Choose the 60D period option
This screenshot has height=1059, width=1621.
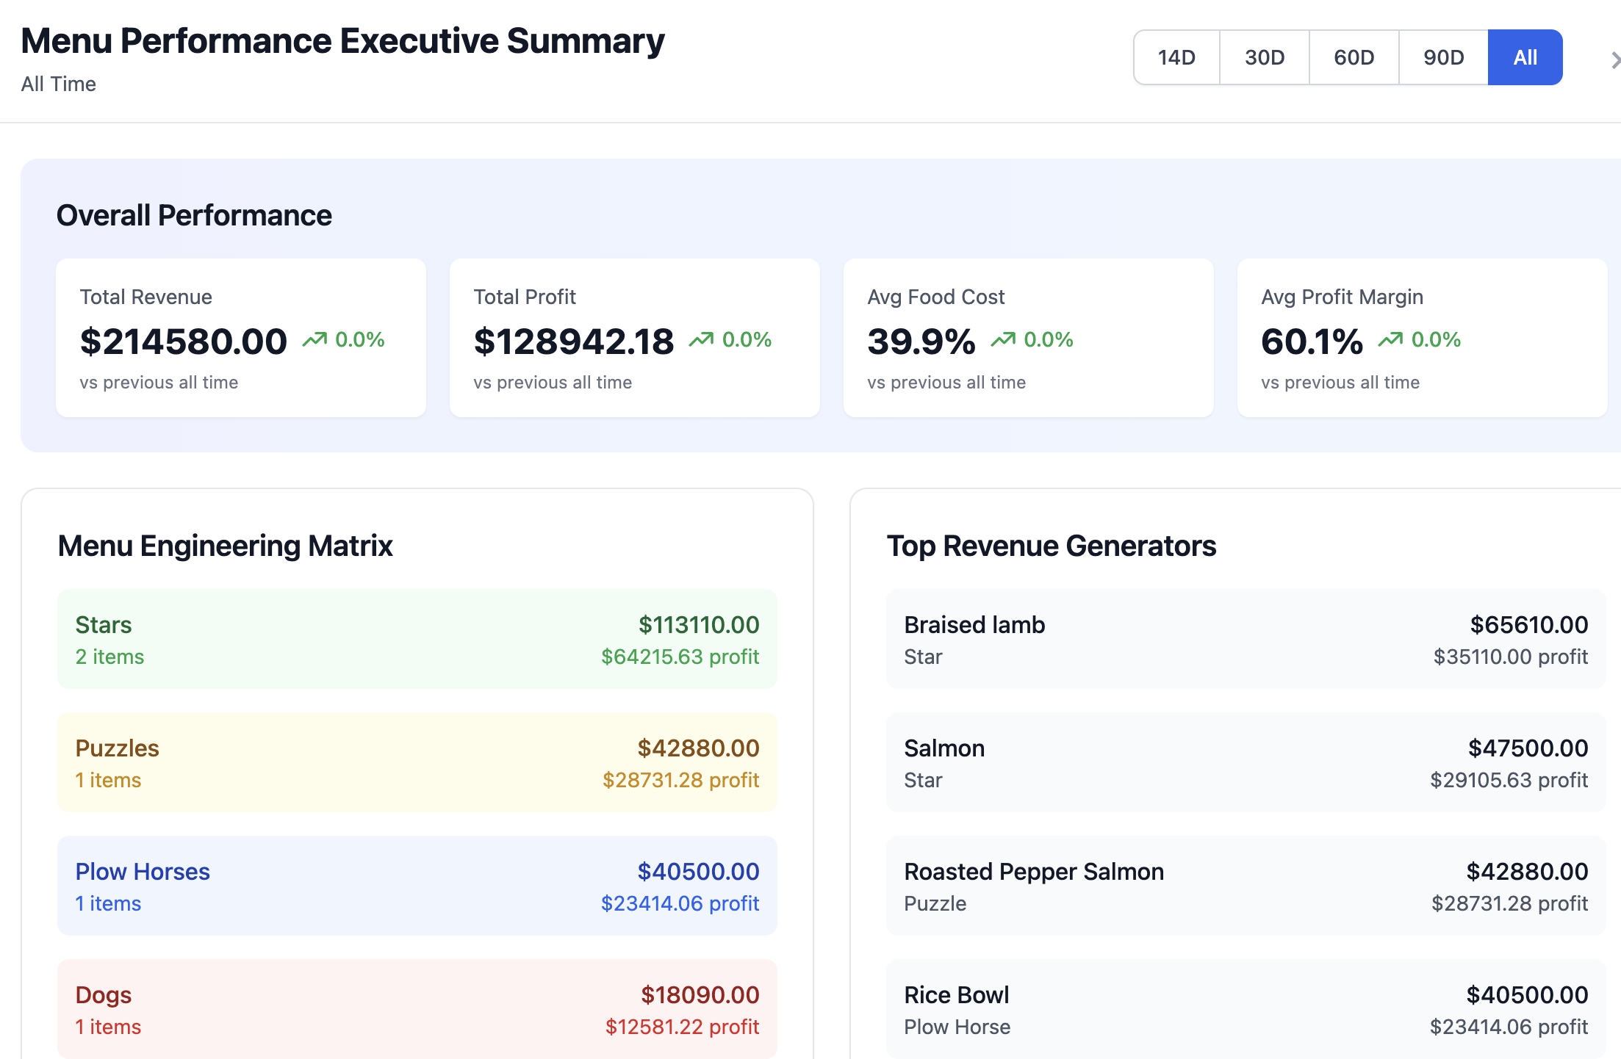[x=1354, y=57]
